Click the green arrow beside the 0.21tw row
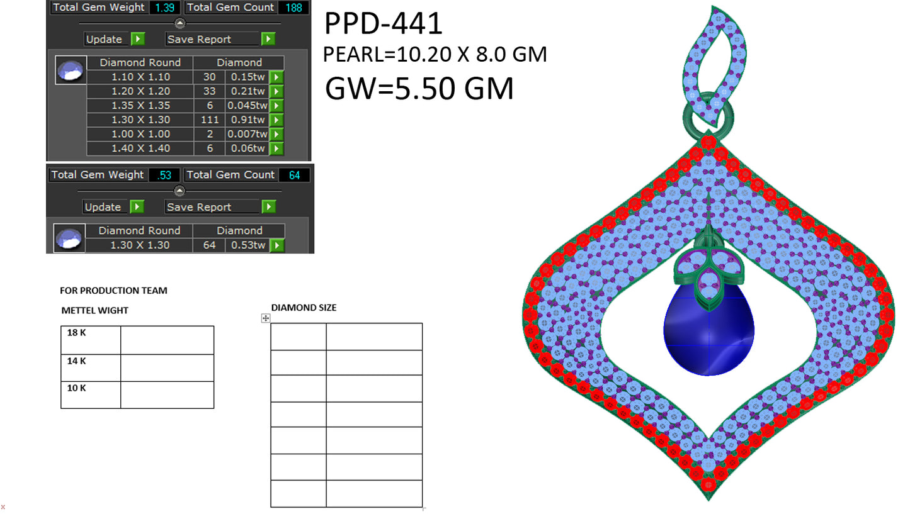The image size is (910, 514). (x=276, y=91)
